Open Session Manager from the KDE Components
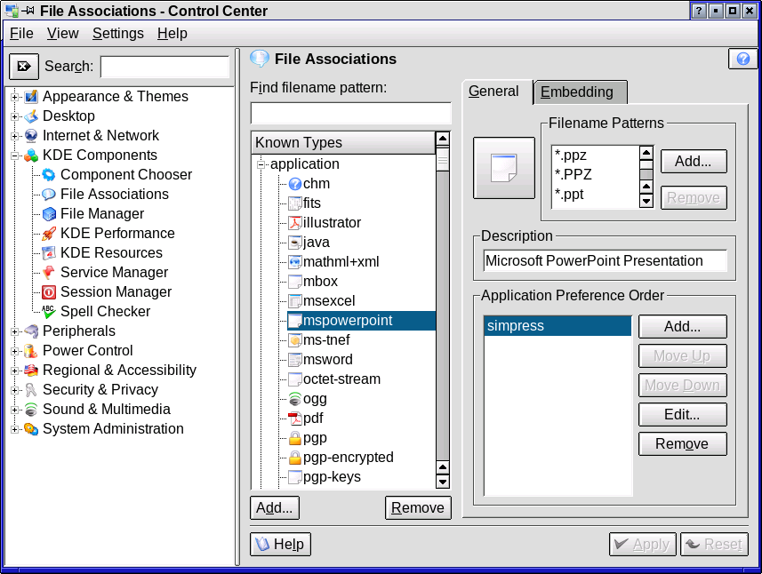762x574 pixels. click(x=116, y=292)
